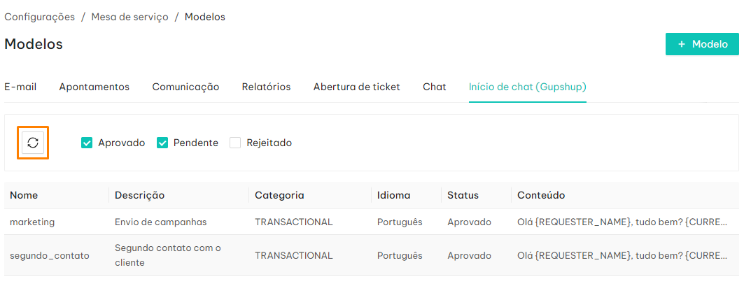Go to the Relatórios tab
The image size is (744, 307).
click(x=266, y=87)
